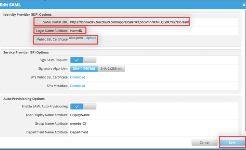246x150 pixels.
Task: Download the SP's Public SSL Certificate
Action: 78,77
